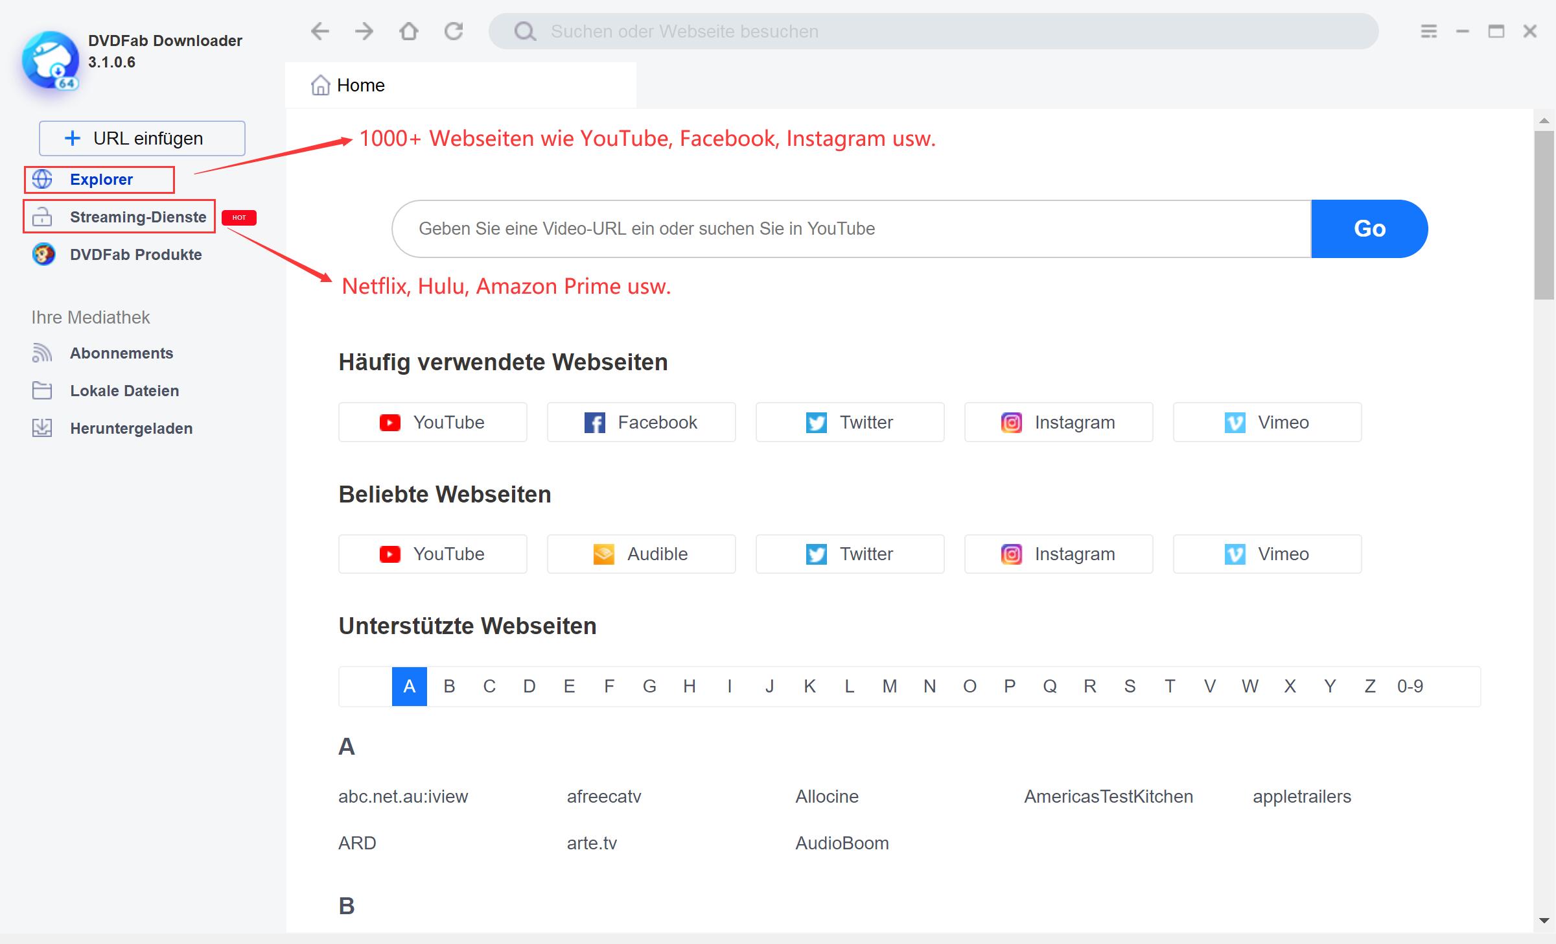
Task: Go back with the left arrow
Action: point(320,31)
